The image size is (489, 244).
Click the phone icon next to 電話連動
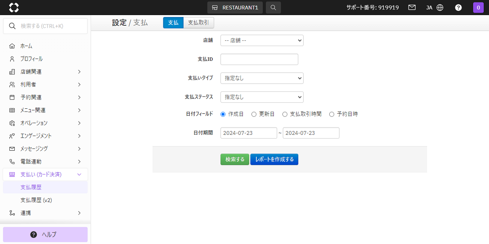pyautogui.click(x=12, y=161)
